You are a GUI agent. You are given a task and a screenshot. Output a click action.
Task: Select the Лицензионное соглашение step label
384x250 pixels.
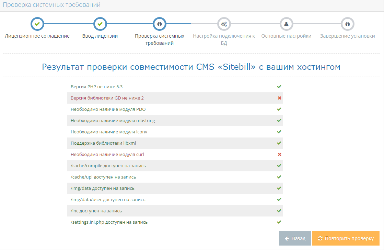pyautogui.click(x=37, y=36)
